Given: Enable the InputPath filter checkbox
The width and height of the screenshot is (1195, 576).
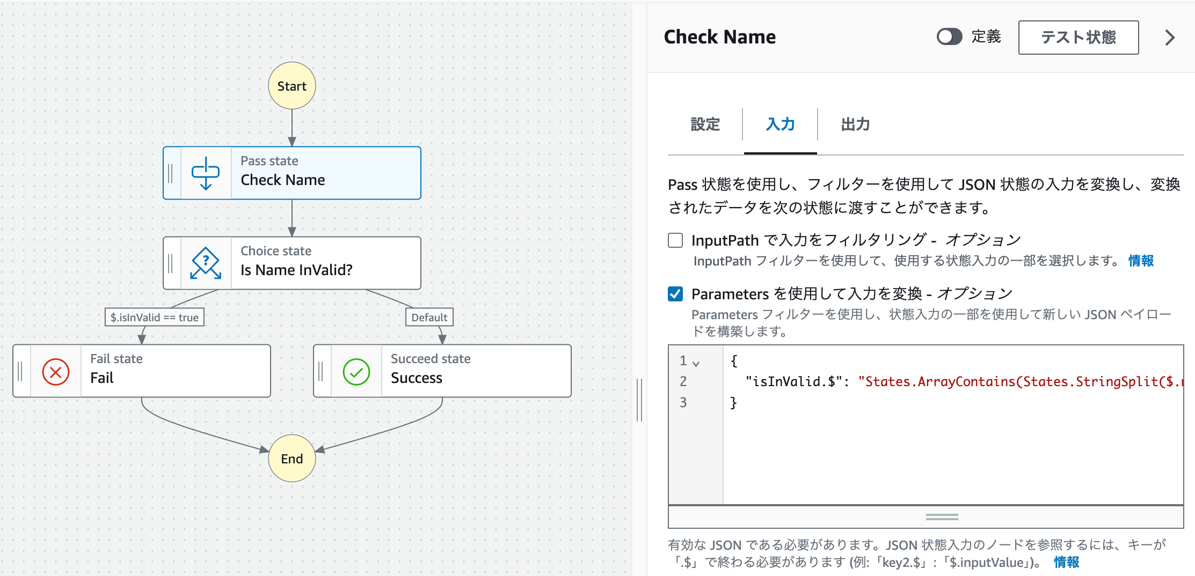Looking at the screenshot, I should point(675,240).
